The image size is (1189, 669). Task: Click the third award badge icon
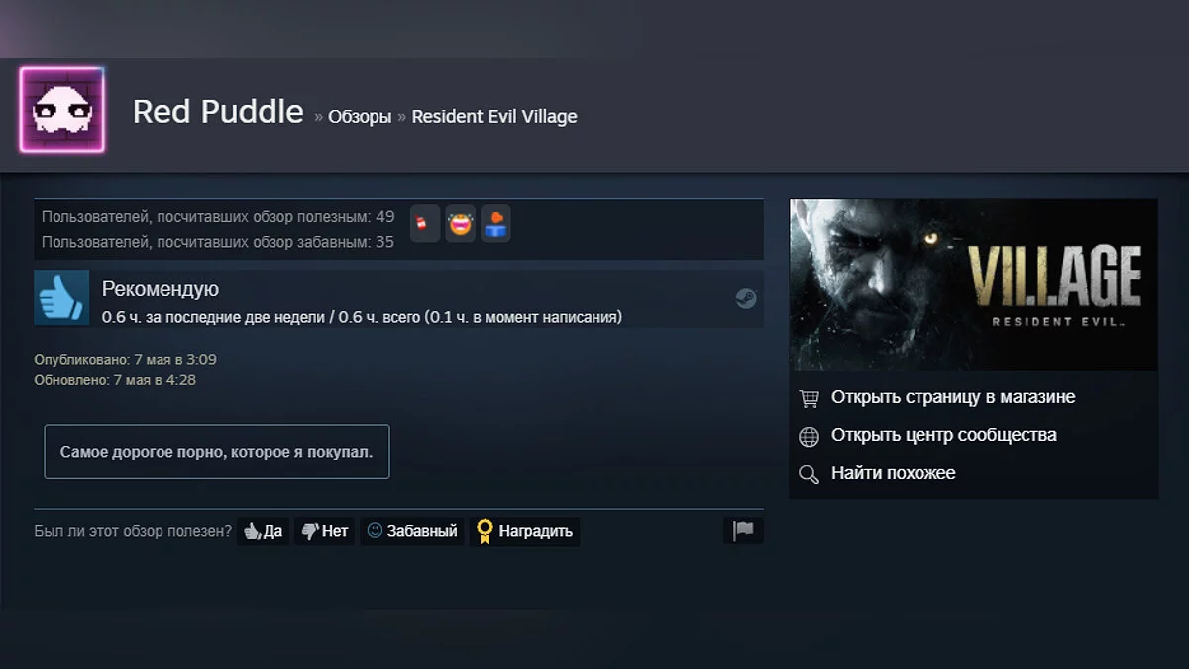click(x=495, y=224)
